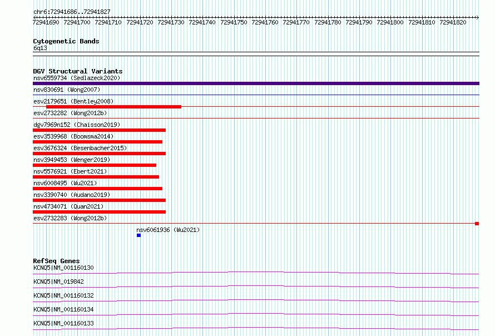Screen dimensions: 495x336
Task: Click ruler position 72941750
Action: click(234, 22)
